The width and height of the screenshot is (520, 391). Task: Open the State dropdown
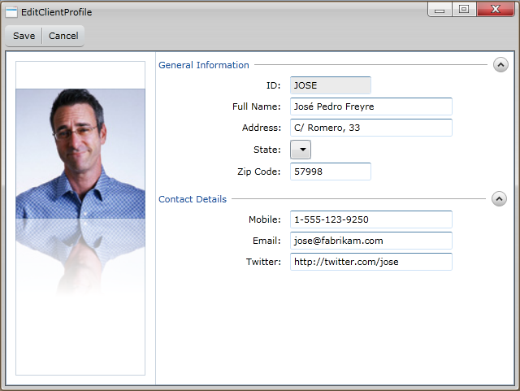click(x=301, y=150)
